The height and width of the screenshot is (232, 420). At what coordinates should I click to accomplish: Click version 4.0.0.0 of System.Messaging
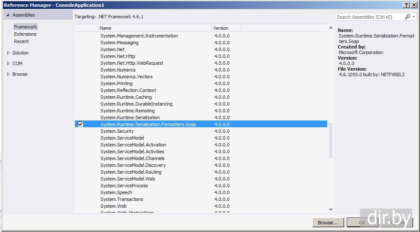pos(222,43)
